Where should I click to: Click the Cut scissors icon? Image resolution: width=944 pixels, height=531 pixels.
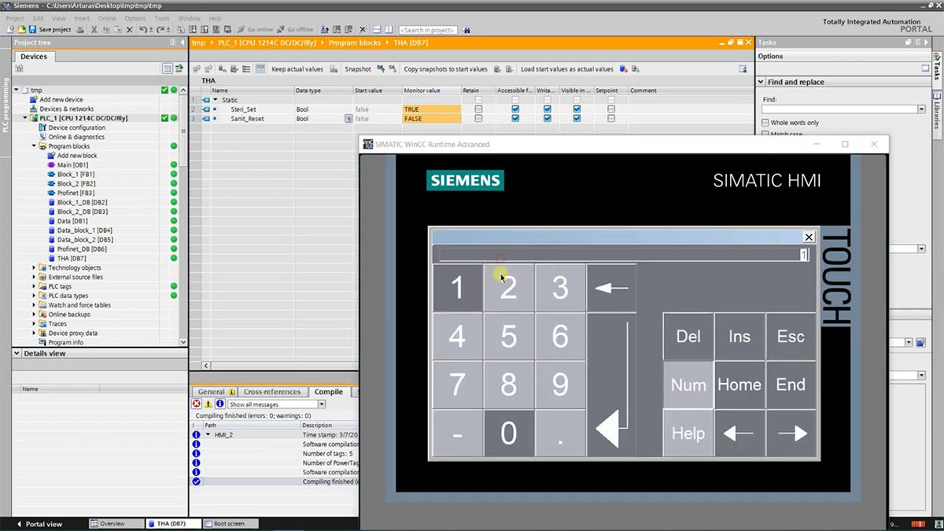pyautogui.click(x=94, y=29)
